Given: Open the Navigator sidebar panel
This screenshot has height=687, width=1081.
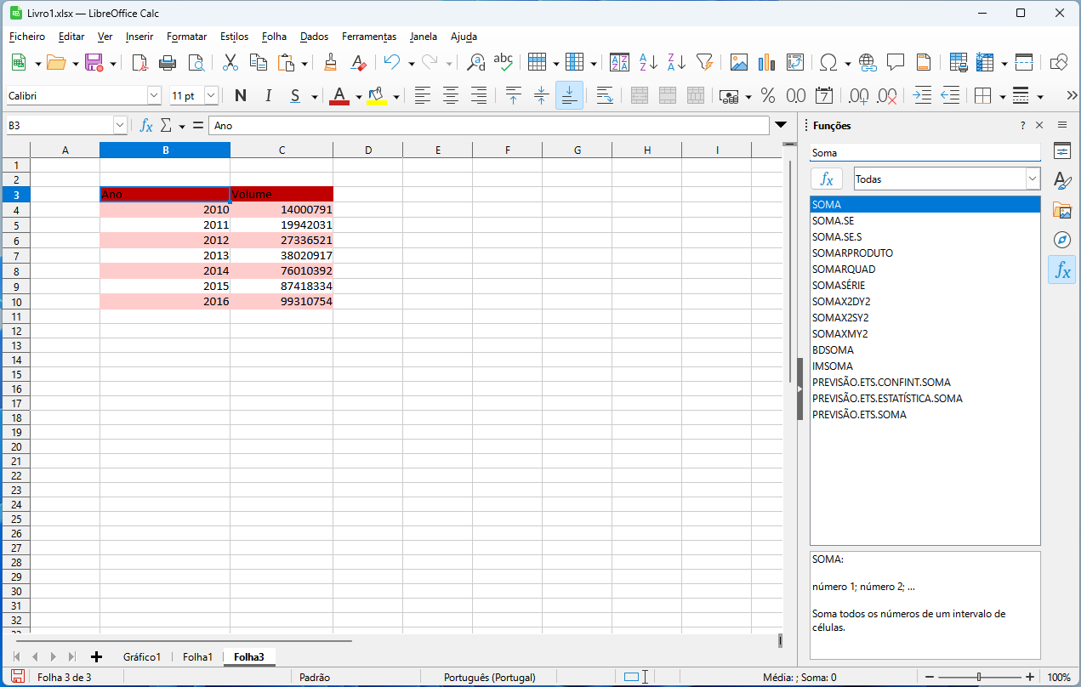Looking at the screenshot, I should 1061,240.
